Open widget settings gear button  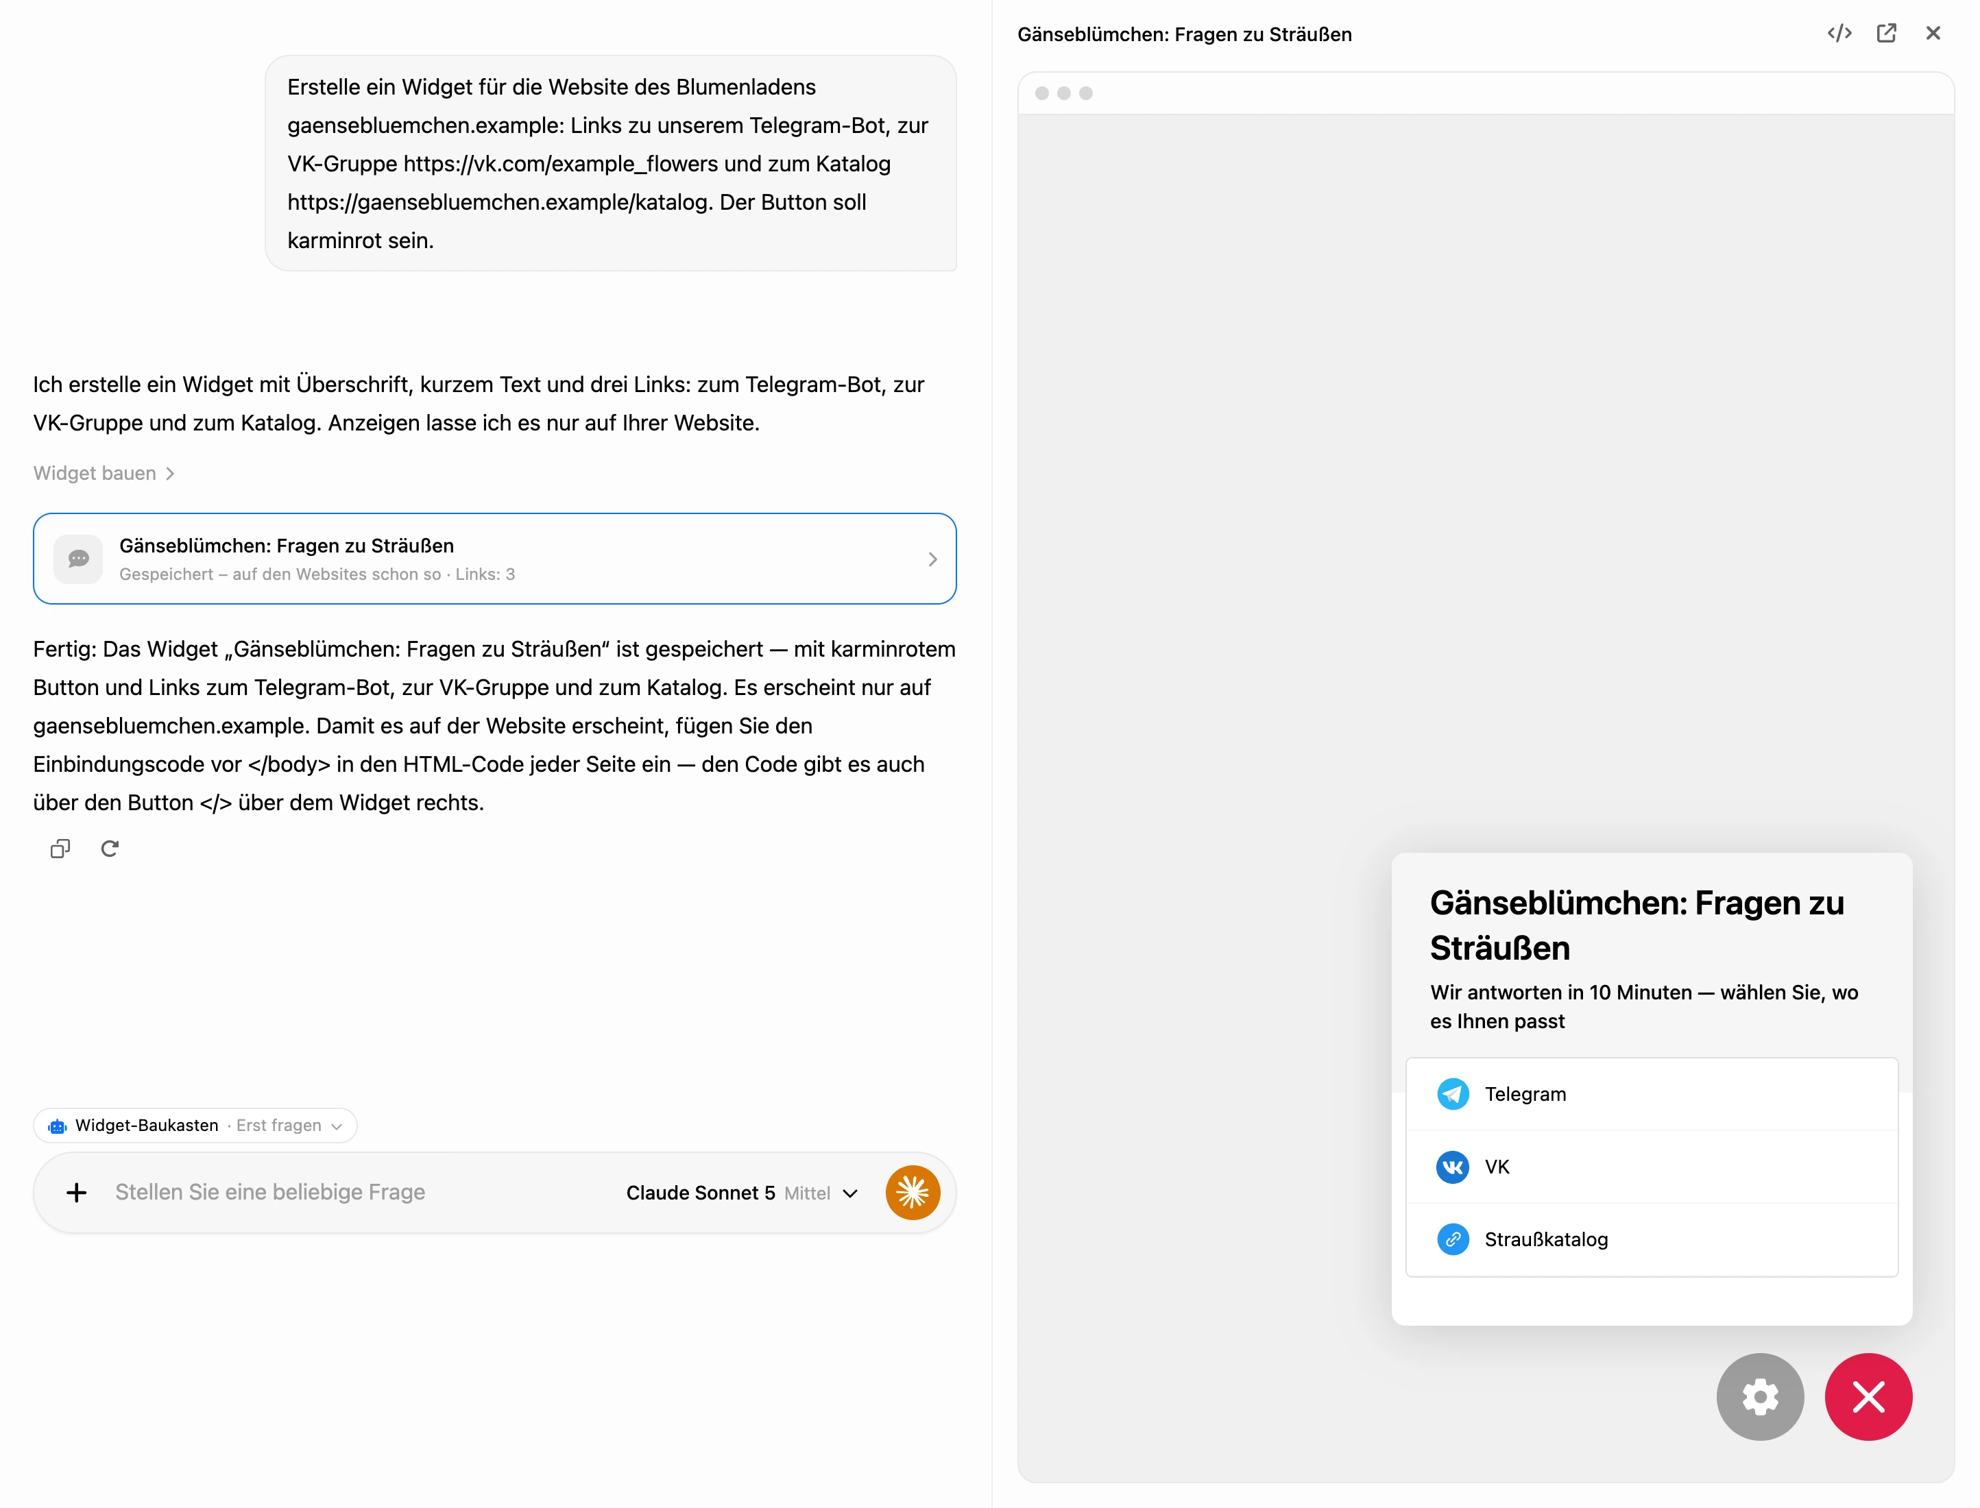[x=1760, y=1397]
